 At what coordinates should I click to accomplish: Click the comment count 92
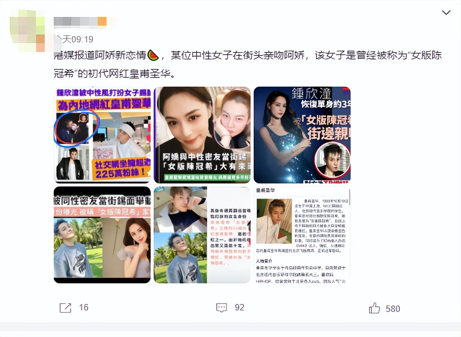coord(239,308)
